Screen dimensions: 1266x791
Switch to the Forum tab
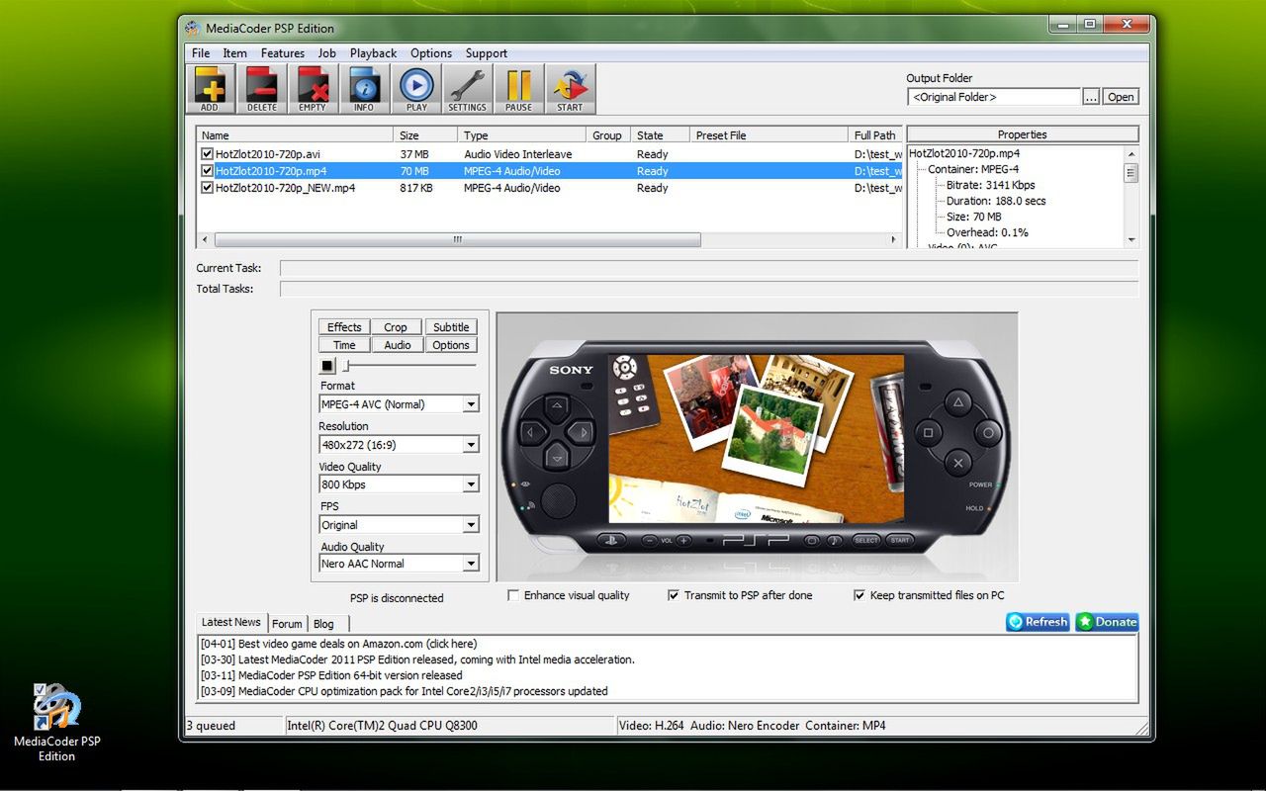pos(287,624)
